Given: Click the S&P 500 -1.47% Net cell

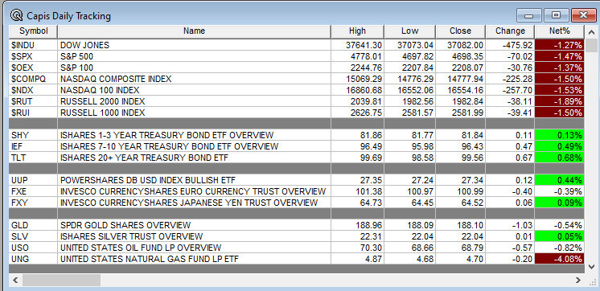Looking at the screenshot, I should click(x=560, y=56).
